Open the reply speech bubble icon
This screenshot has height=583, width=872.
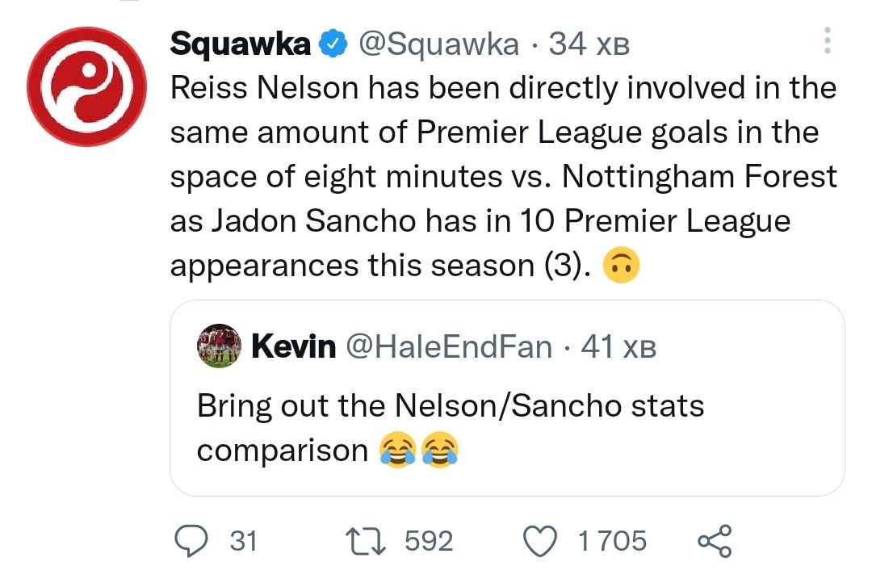194,540
